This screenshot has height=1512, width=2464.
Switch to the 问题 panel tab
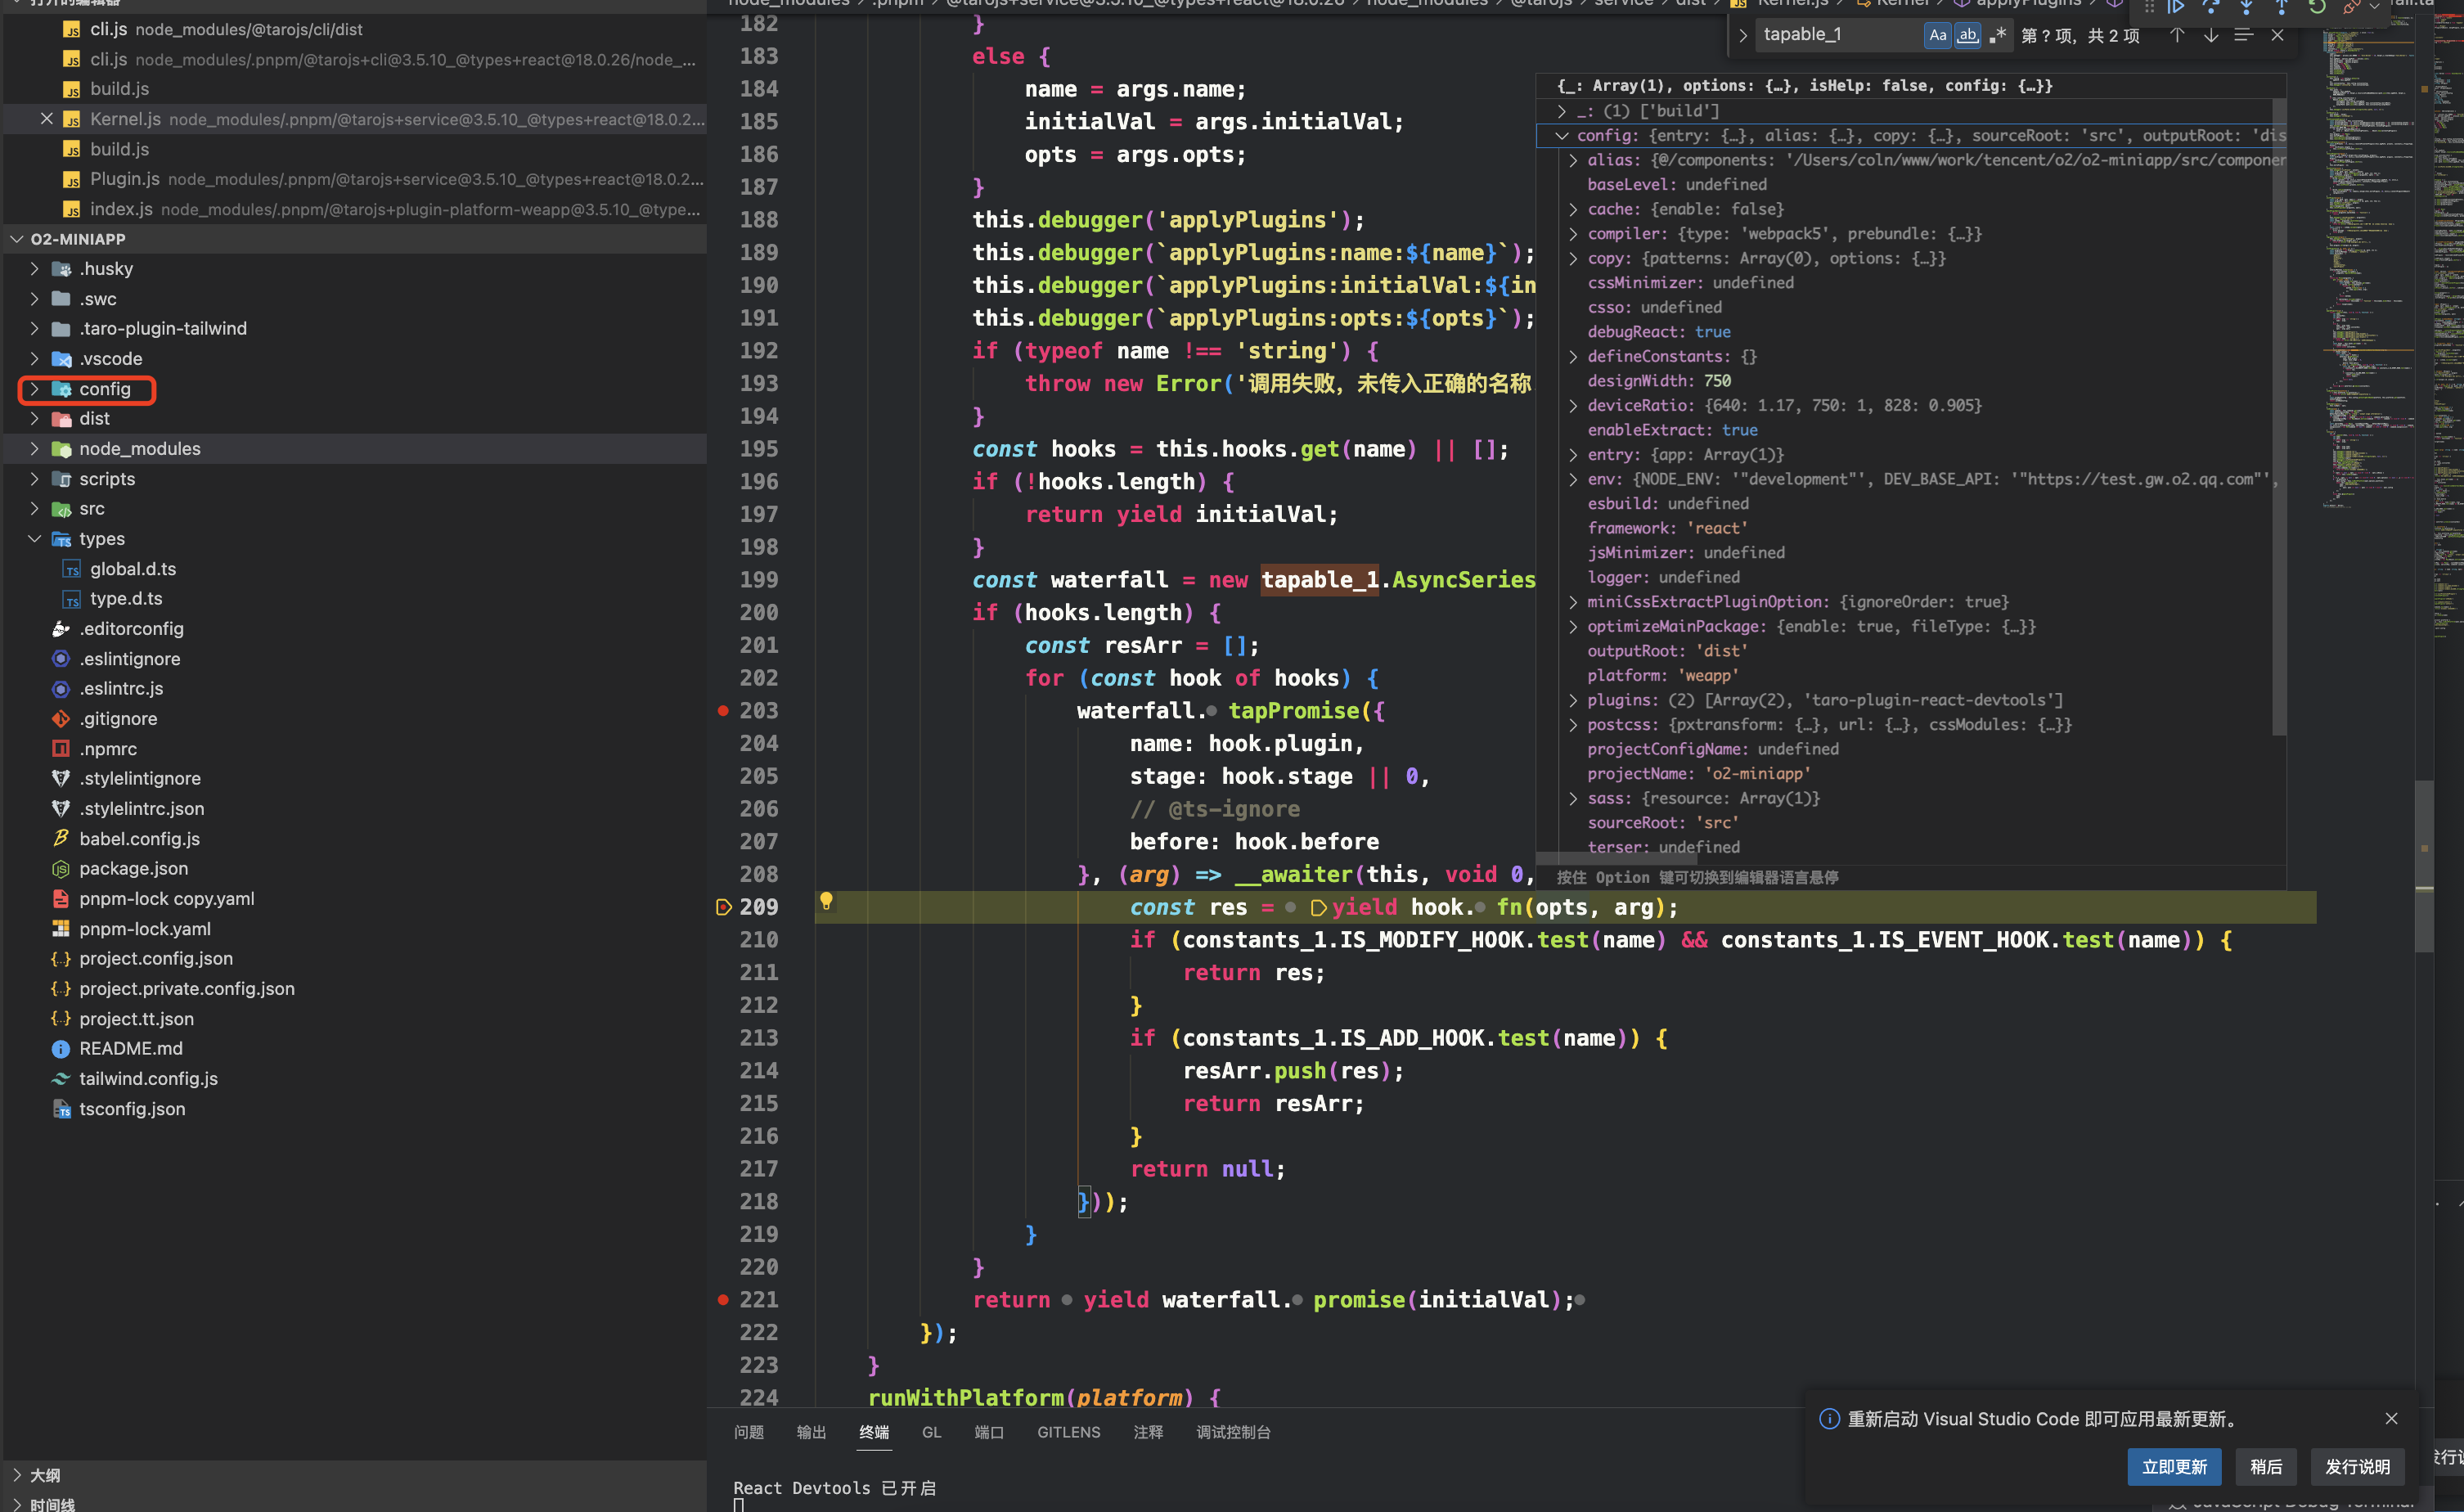[x=749, y=1432]
